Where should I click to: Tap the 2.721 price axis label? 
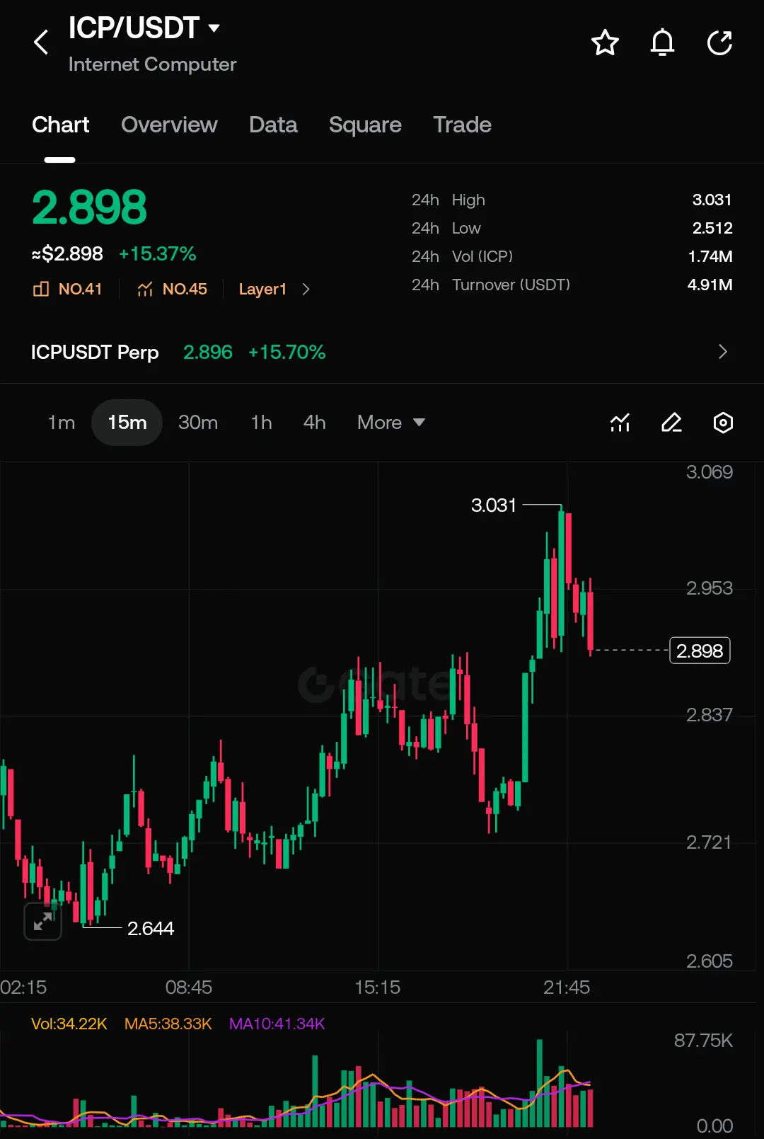point(709,842)
